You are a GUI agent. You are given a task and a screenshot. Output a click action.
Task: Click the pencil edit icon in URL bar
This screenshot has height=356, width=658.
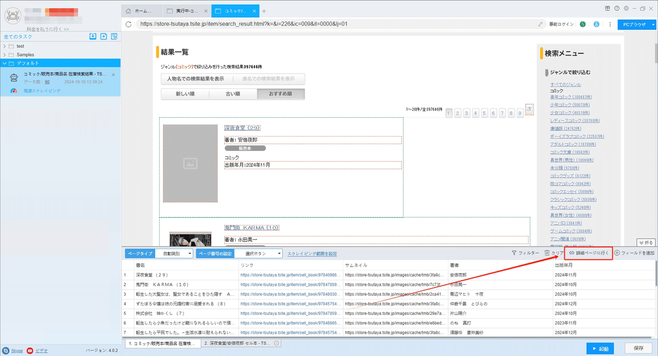pyautogui.click(x=541, y=24)
